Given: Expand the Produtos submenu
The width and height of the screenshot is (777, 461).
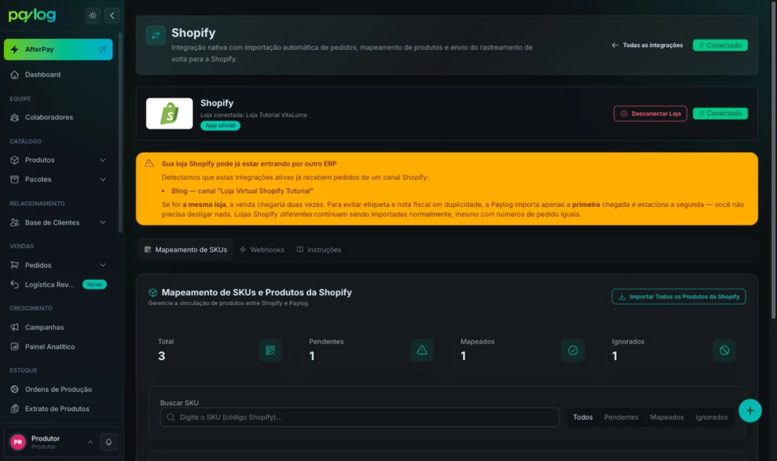Looking at the screenshot, I should 103,160.
